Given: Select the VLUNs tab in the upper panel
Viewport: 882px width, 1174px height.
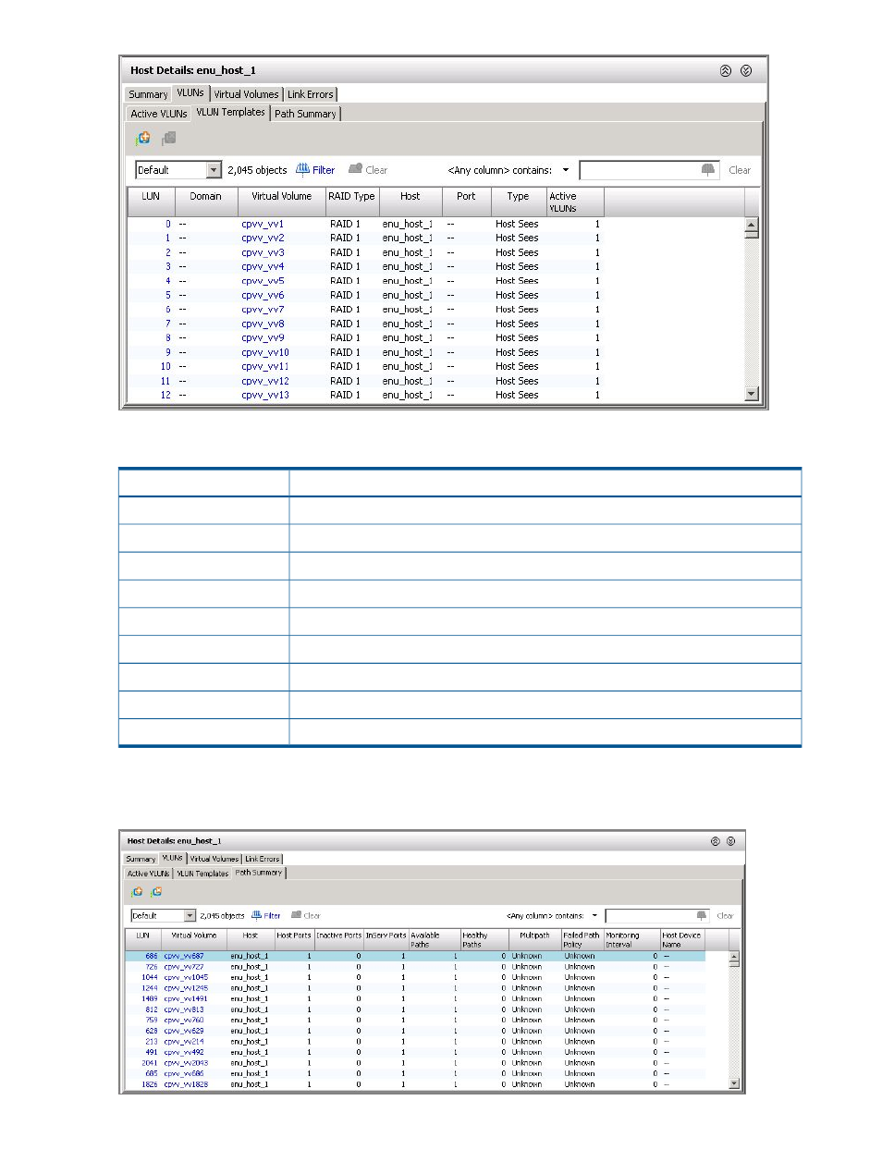Looking at the screenshot, I should (190, 93).
